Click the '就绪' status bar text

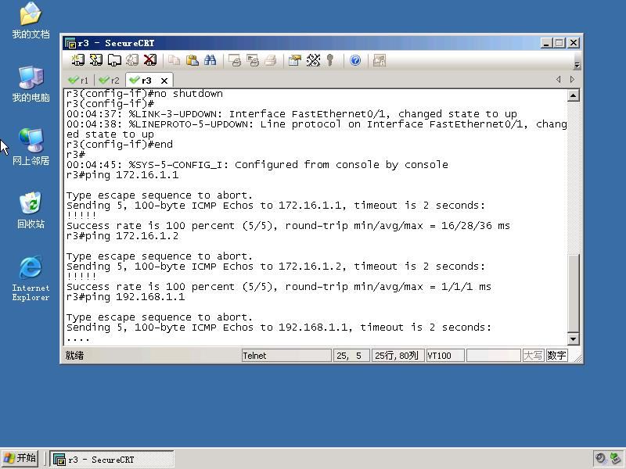(x=74, y=356)
